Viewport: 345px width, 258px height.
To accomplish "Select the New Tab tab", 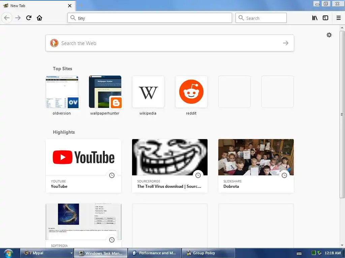I will pos(37,6).
